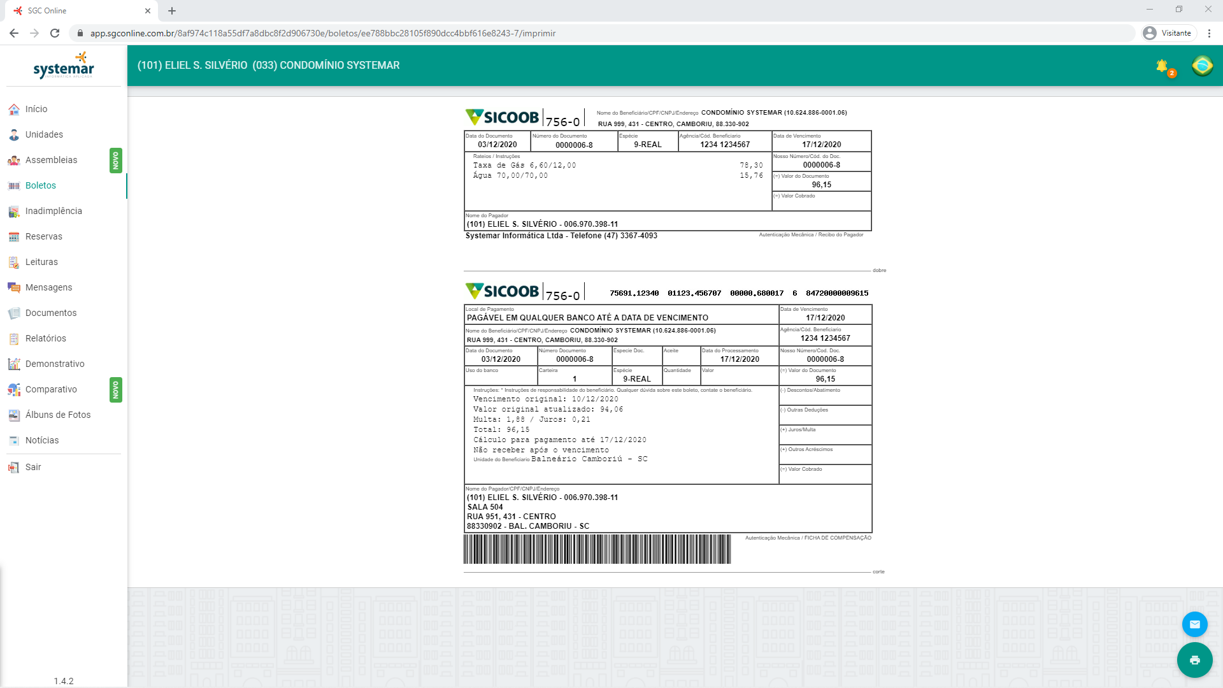Click the Reservas calendar icon
Screen dimensions: 1223x688
point(14,236)
